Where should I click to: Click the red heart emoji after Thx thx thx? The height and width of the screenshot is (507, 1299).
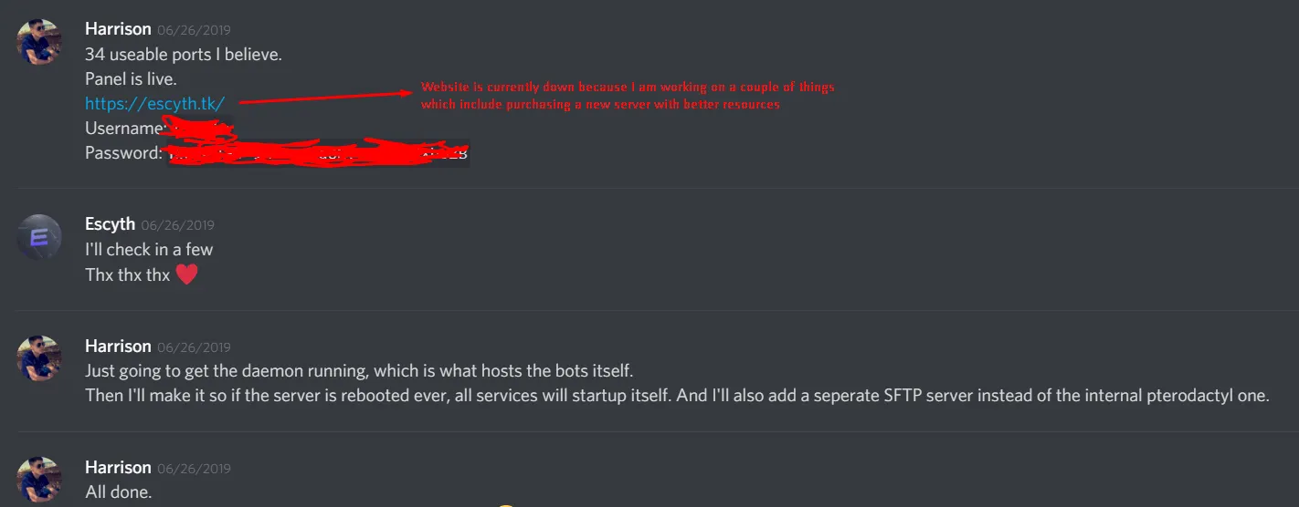[x=186, y=274]
